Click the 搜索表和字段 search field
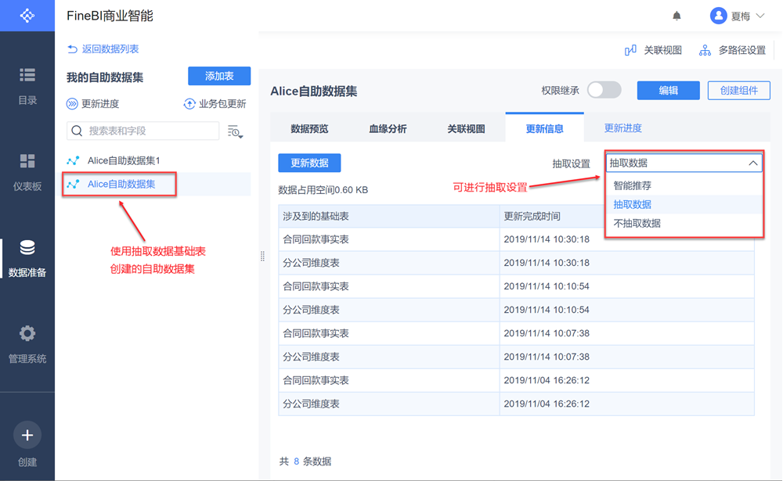 (x=143, y=131)
